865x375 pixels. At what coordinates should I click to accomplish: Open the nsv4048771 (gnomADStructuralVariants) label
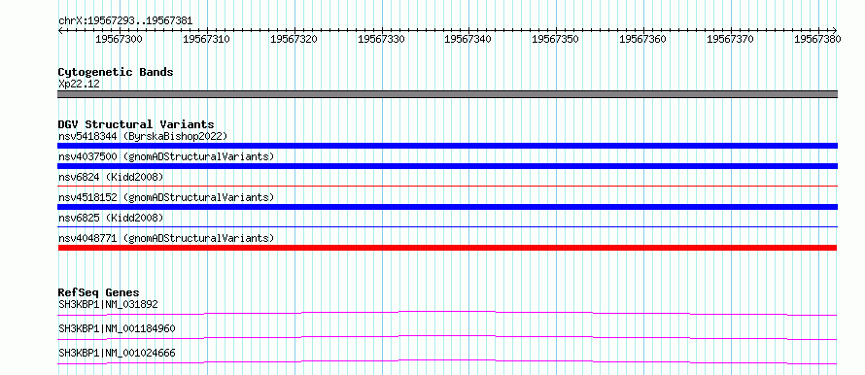[x=166, y=238]
